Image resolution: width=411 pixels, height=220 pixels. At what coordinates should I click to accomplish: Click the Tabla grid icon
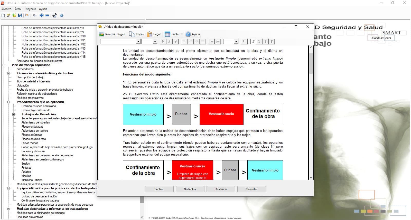coord(167,34)
